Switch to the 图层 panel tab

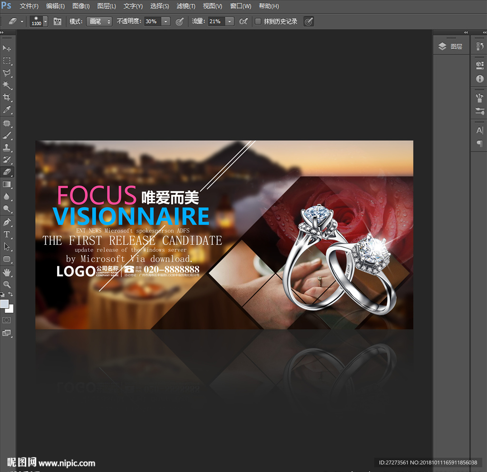(451, 47)
